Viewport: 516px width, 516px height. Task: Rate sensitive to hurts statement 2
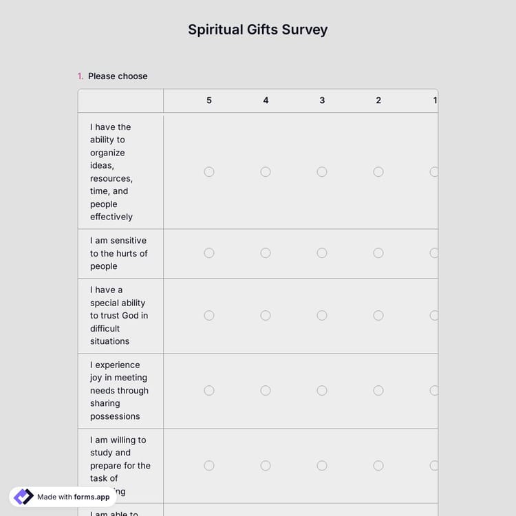378,253
